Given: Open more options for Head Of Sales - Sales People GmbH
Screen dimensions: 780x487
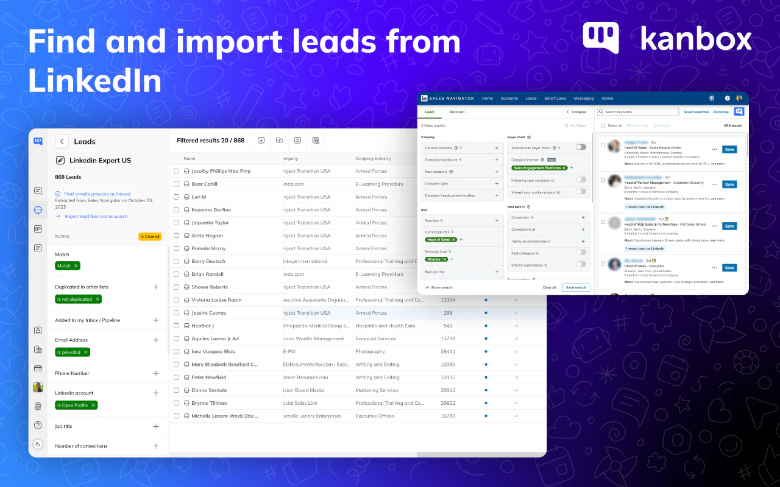Looking at the screenshot, I should coord(714,149).
